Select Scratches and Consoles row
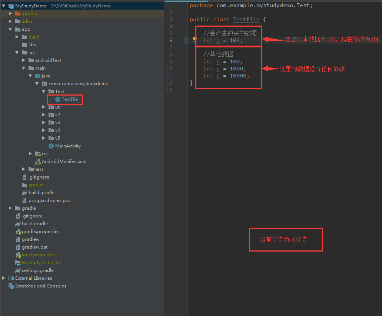Image resolution: width=382 pixels, height=316 pixels. coord(82,286)
